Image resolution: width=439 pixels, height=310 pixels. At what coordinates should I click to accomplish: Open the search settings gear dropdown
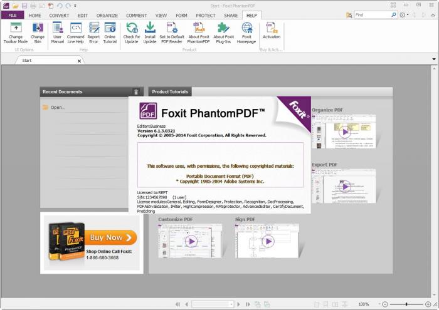pyautogui.click(x=404, y=15)
